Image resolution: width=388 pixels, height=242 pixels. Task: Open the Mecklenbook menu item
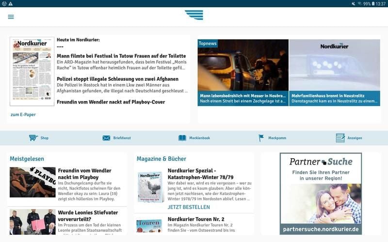194,138
